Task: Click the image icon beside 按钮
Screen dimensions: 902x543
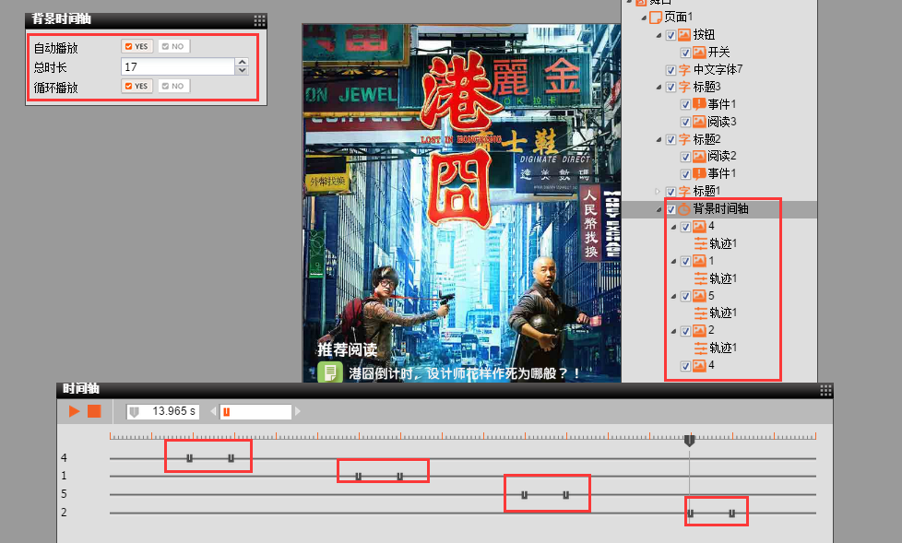Action: pos(684,35)
